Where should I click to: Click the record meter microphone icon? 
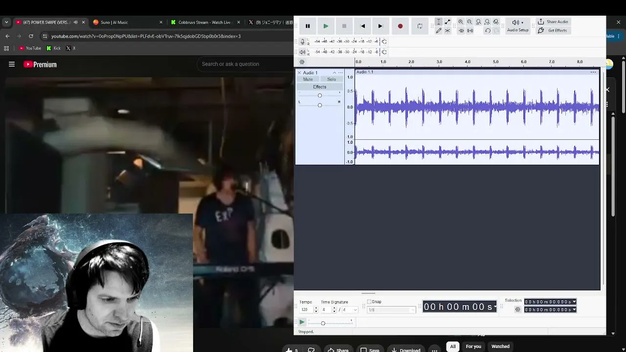[302, 41]
